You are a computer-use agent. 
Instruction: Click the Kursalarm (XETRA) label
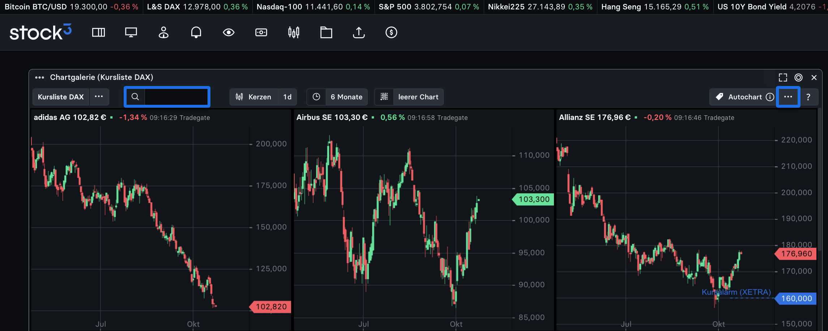736,292
